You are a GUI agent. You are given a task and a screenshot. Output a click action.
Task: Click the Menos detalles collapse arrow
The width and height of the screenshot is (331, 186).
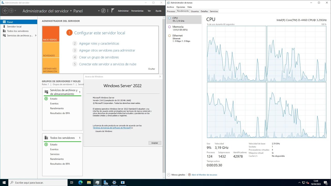(169, 175)
